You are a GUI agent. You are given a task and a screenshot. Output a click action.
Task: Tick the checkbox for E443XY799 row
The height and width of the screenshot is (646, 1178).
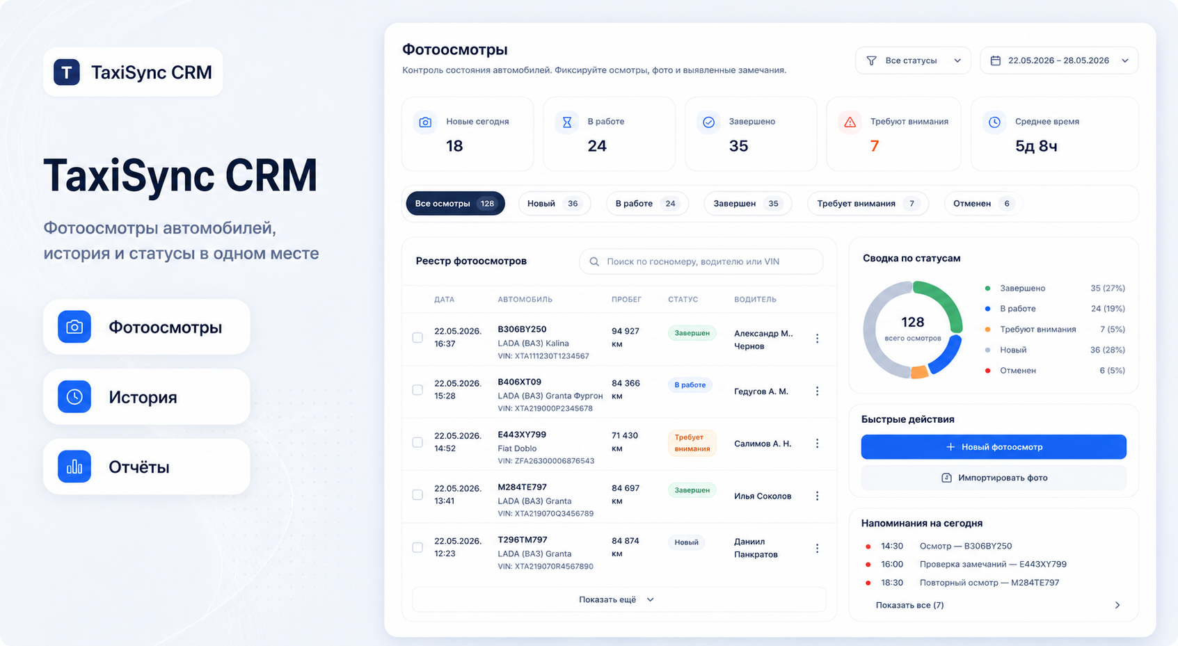[417, 442]
